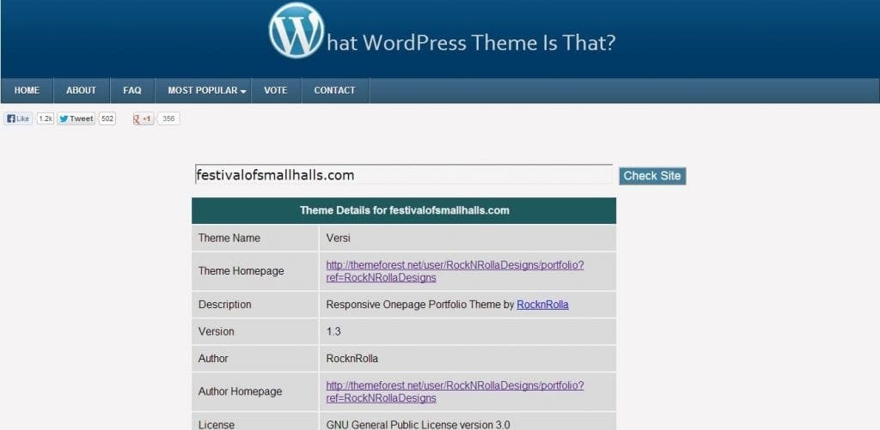Select the theme name value Versi

[x=339, y=239]
